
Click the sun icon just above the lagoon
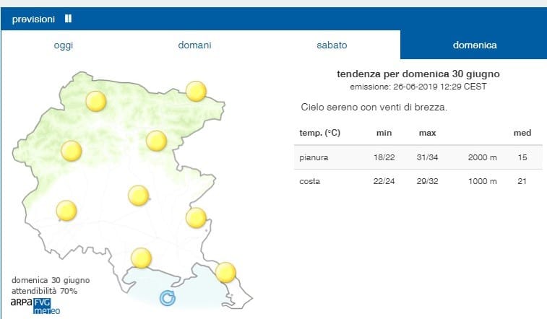coord(141,258)
